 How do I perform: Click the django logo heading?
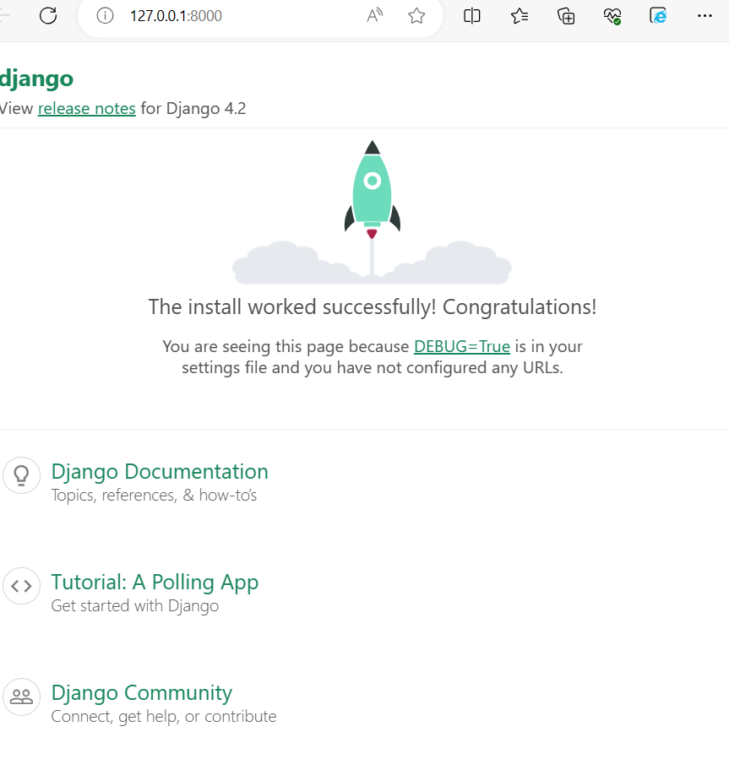pos(37,79)
